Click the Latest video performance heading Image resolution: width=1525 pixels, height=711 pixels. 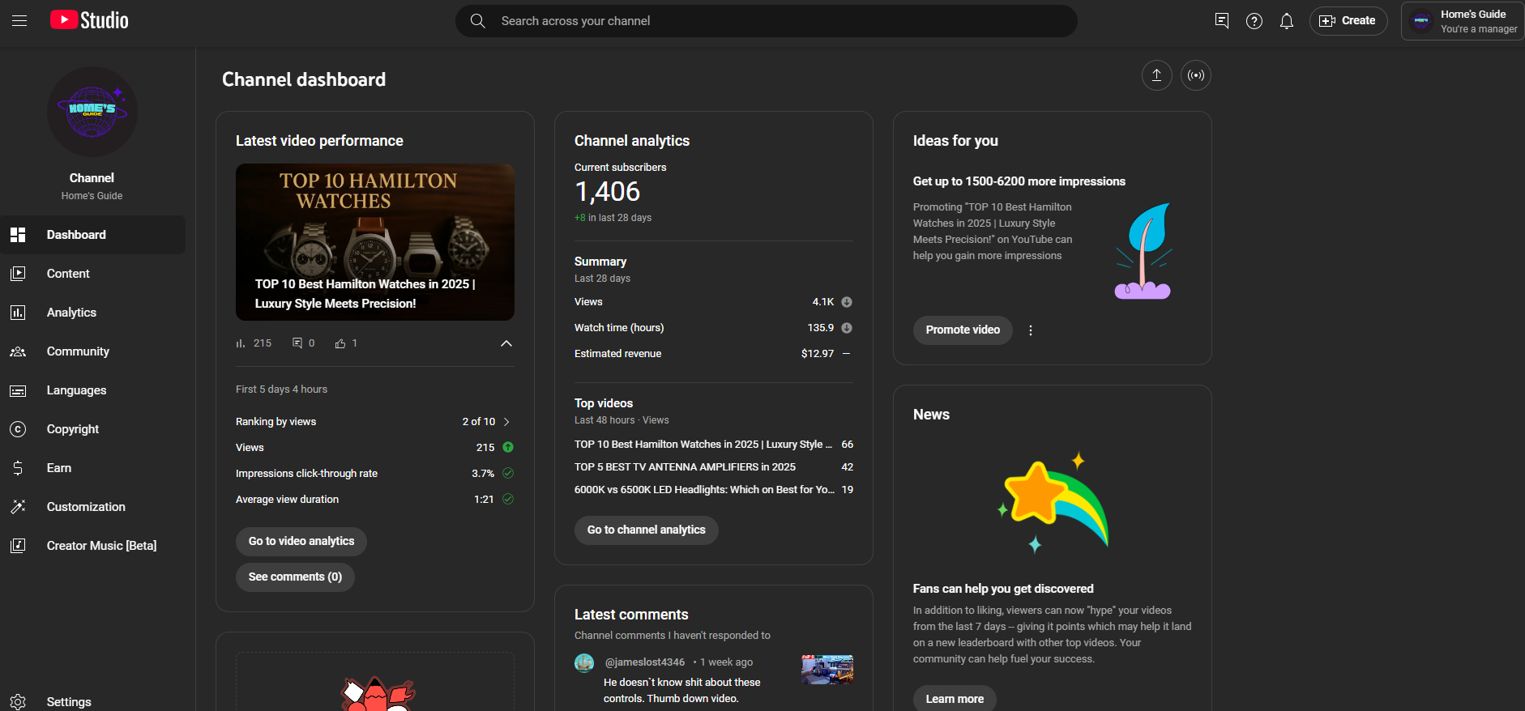tap(319, 141)
